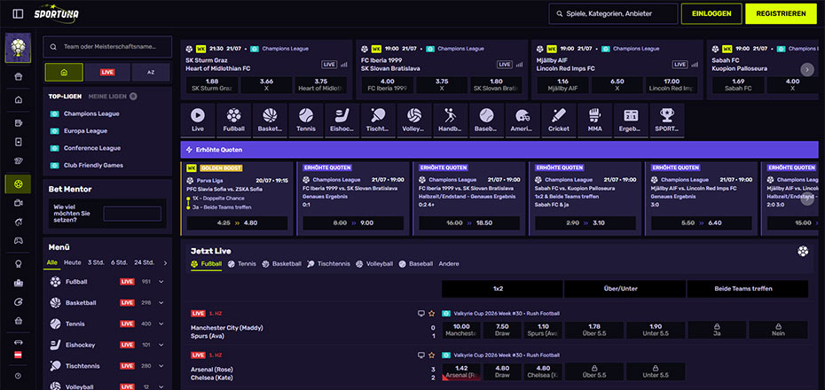Screen dimensions: 825x390
Task: Switch Jetzt Live to Tischtennis tab
Action: click(328, 264)
